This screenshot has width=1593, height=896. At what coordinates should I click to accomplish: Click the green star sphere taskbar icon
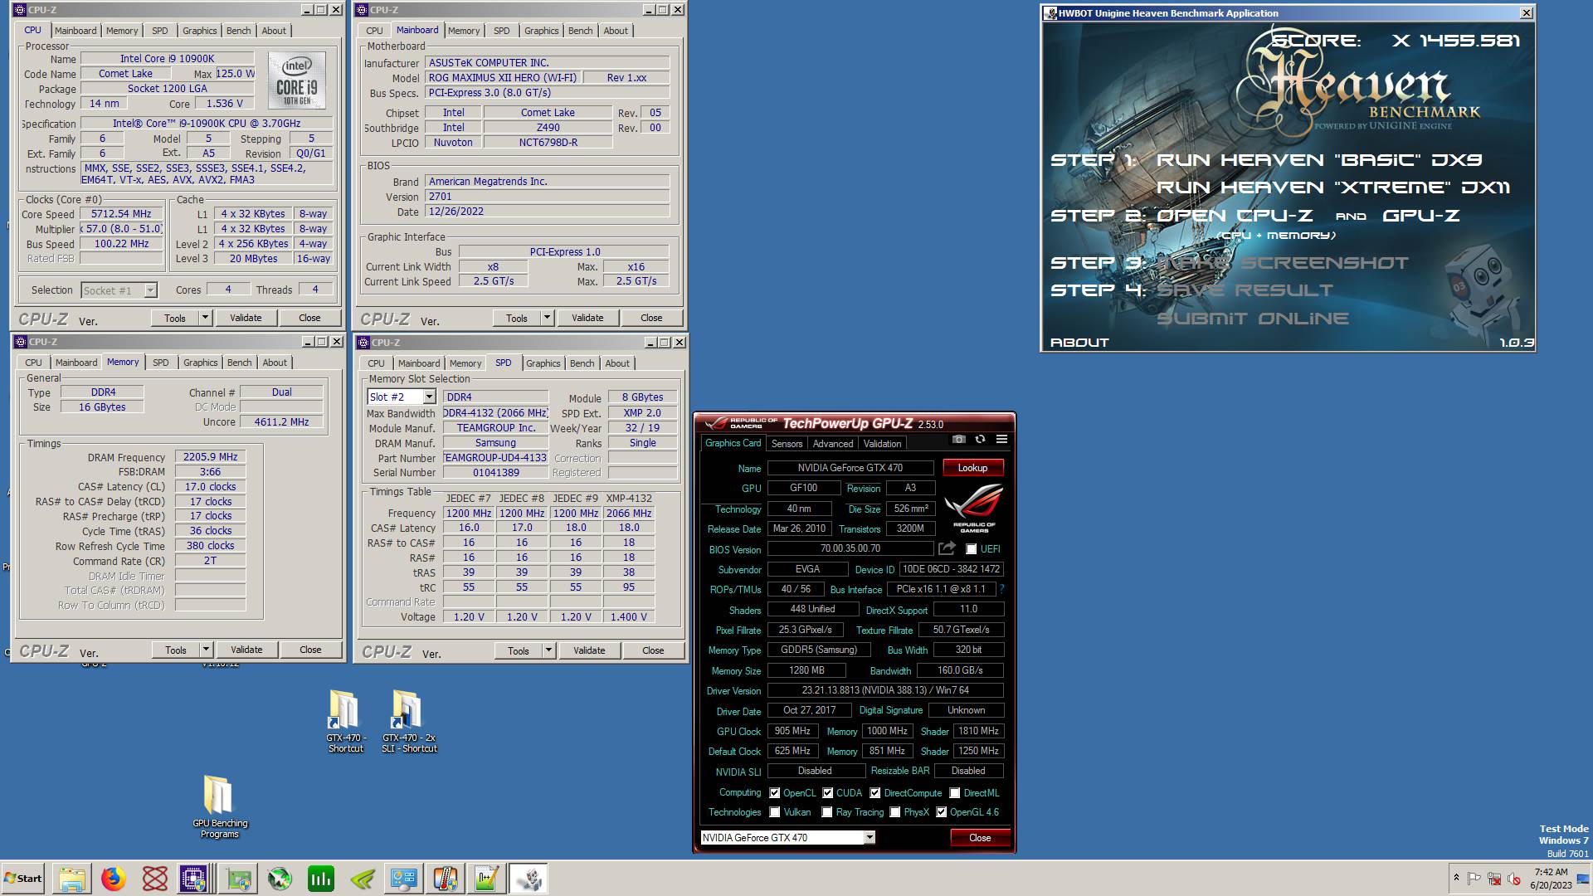(x=280, y=879)
